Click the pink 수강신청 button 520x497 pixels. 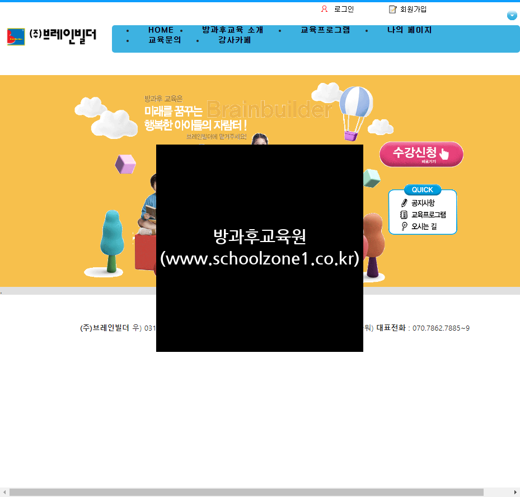point(421,155)
